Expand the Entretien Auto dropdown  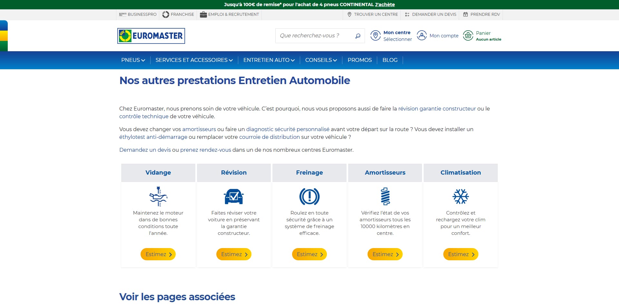(x=269, y=60)
